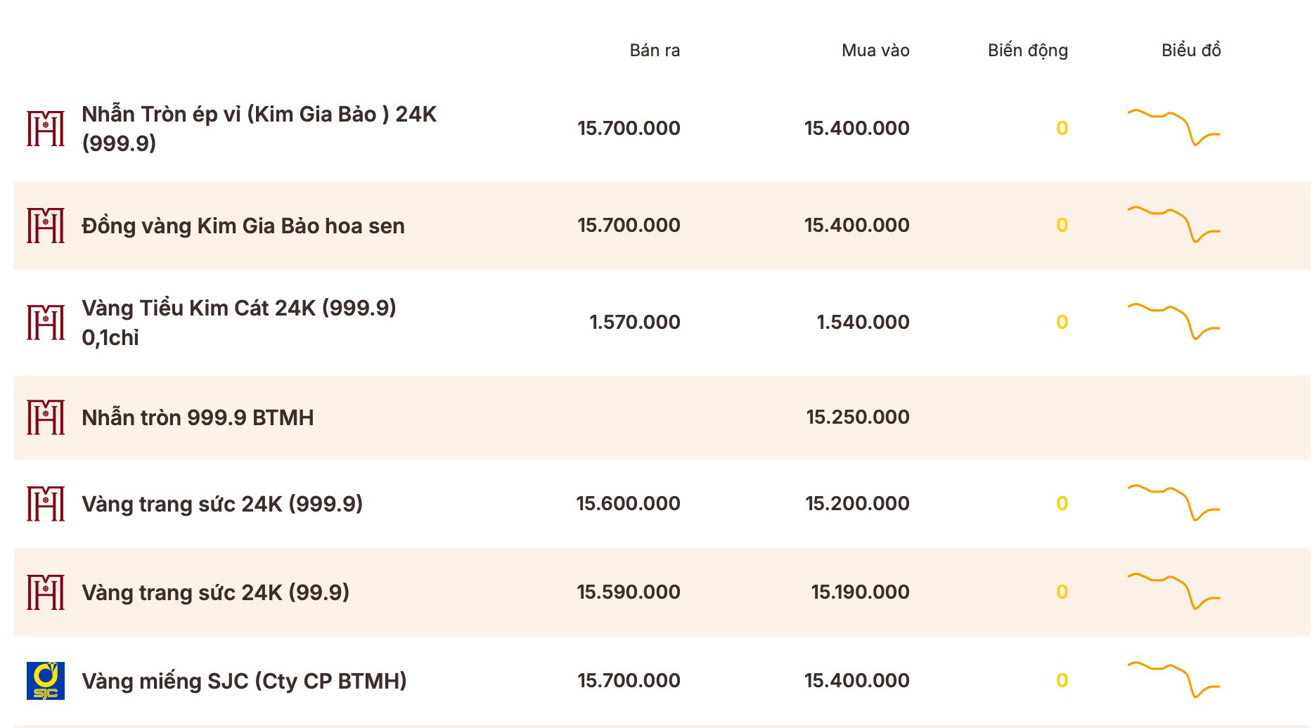This screenshot has width=1312, height=728.
Task: Click the SJC logo icon
Action: click(46, 681)
